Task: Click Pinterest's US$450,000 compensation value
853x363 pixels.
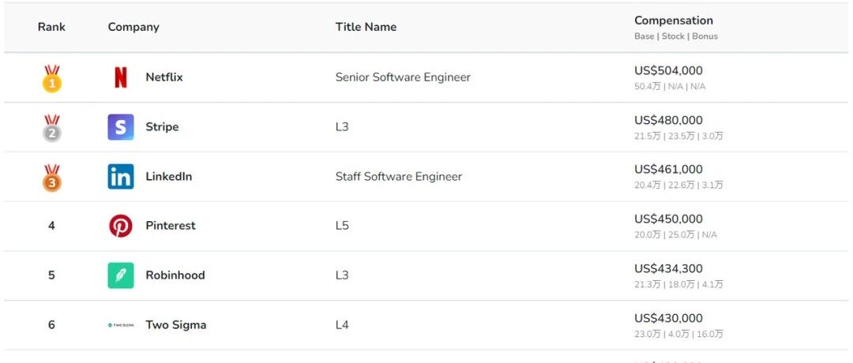Action: click(669, 219)
